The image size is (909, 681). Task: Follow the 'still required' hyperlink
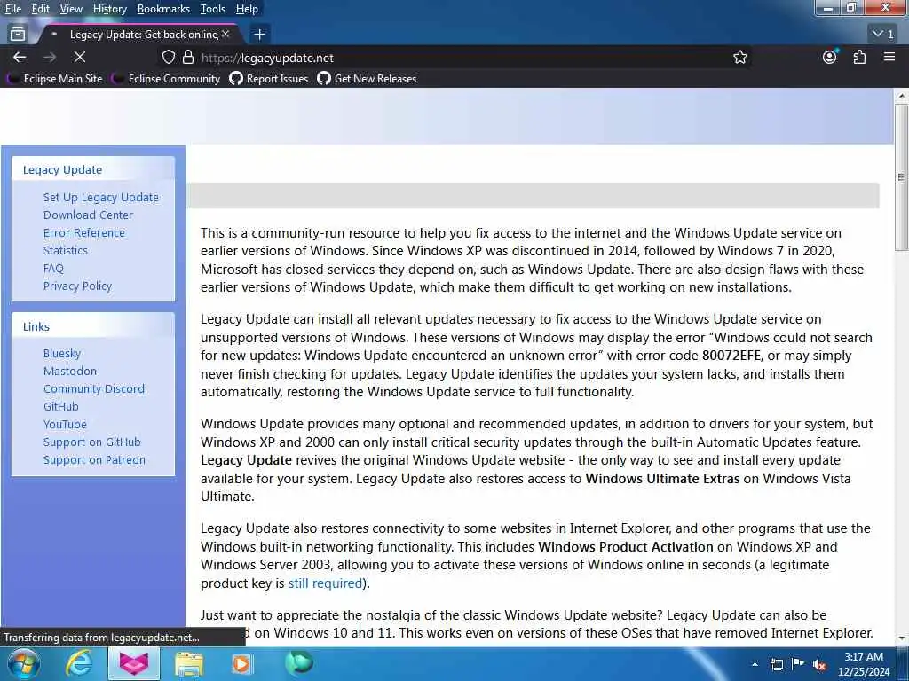pos(325,583)
